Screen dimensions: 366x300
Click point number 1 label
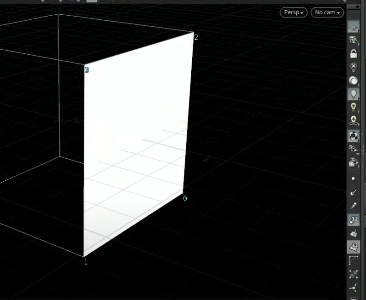[x=86, y=262]
